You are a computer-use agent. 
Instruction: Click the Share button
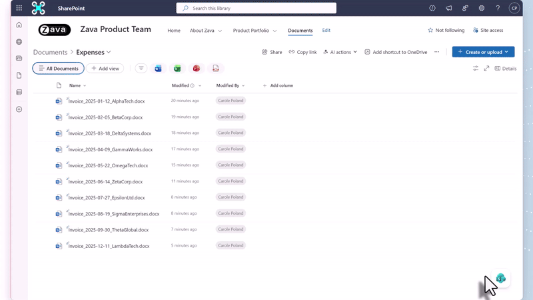(272, 52)
